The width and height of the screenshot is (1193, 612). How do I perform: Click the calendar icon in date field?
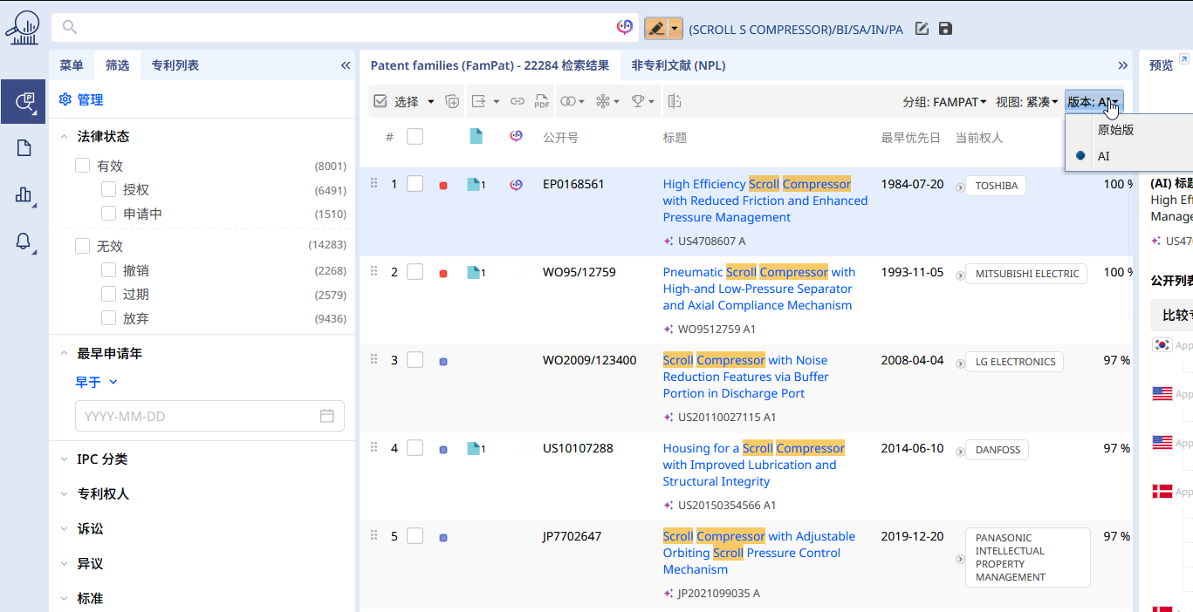coord(327,416)
